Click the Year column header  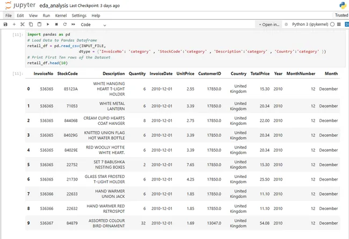click(x=278, y=73)
